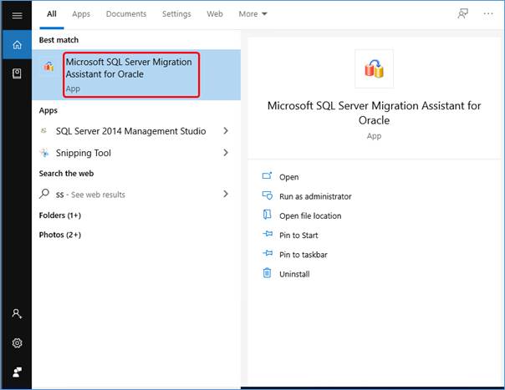Screen dimensions: 505x390
Task: Switch to the Web tab
Action: pyautogui.click(x=215, y=14)
